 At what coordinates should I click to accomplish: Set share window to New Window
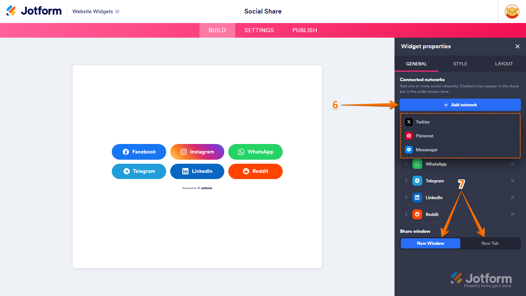[x=431, y=243]
